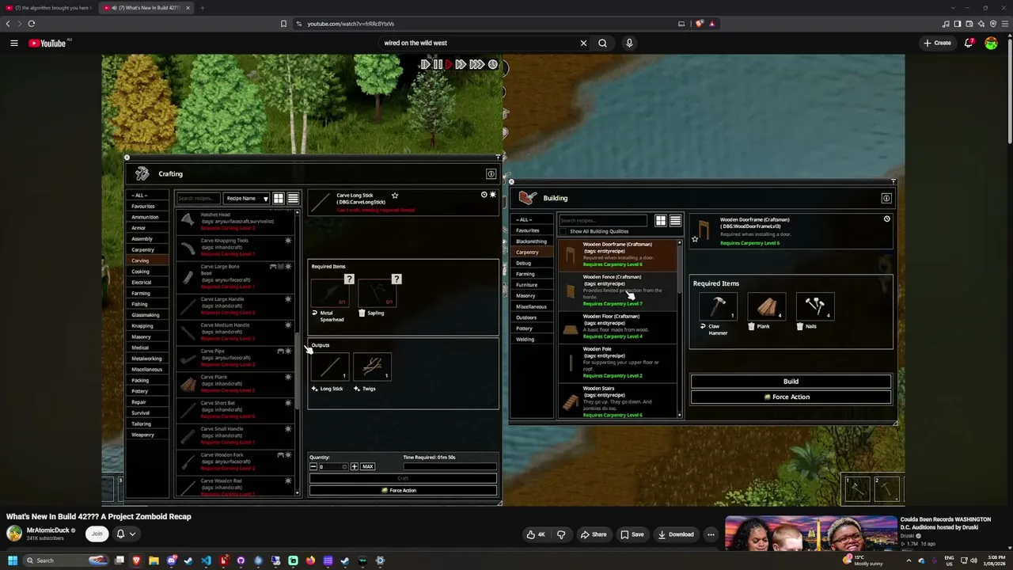Increase crafting quantity with plus button
This screenshot has width=1013, height=570.
coord(354,467)
